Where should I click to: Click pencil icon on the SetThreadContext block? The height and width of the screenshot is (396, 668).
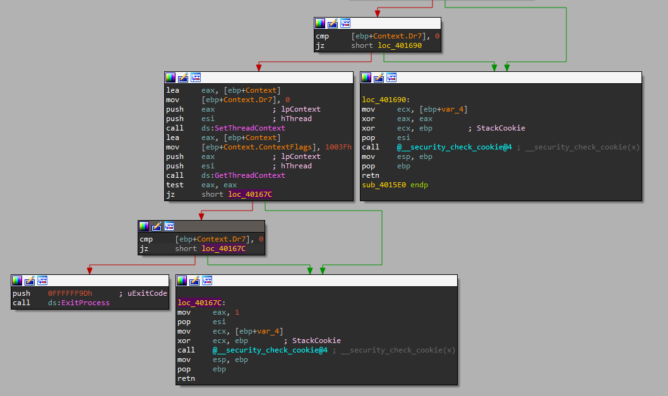coord(183,78)
